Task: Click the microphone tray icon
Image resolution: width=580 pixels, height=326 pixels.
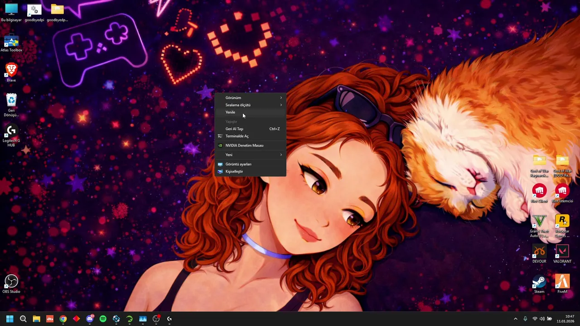Action: tap(525, 319)
